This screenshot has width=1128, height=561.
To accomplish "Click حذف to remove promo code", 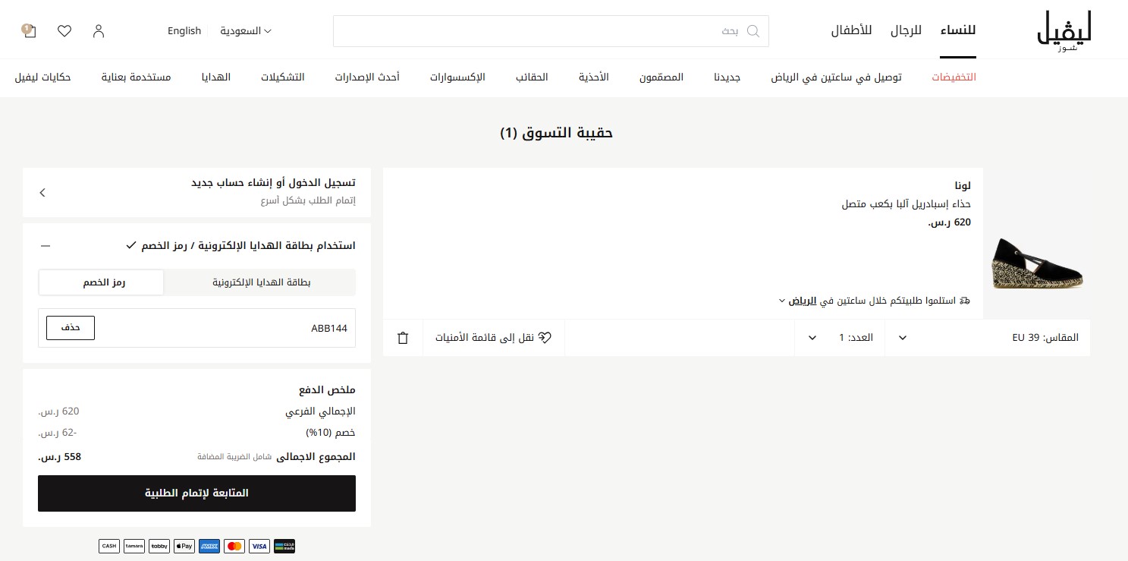I will [71, 328].
